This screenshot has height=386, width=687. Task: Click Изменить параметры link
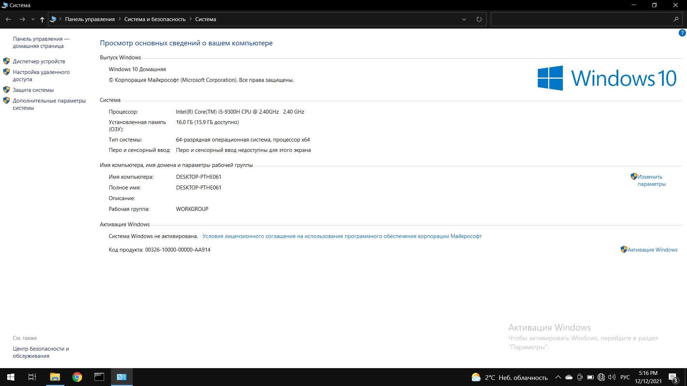652,180
